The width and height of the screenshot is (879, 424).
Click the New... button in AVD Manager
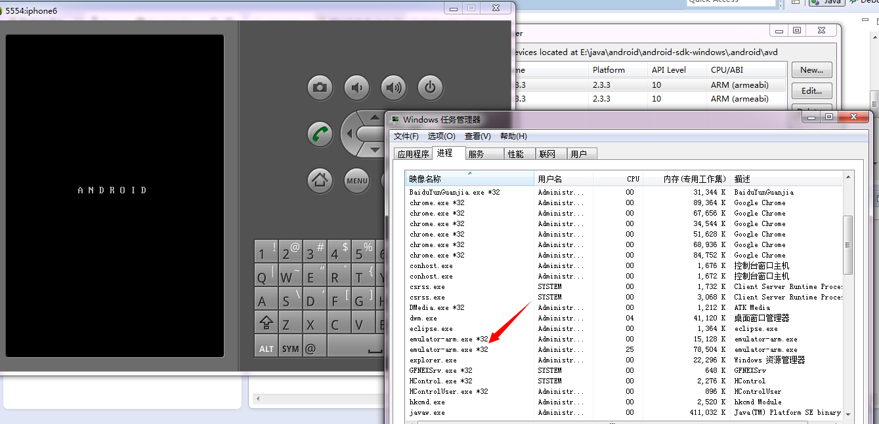(x=811, y=70)
